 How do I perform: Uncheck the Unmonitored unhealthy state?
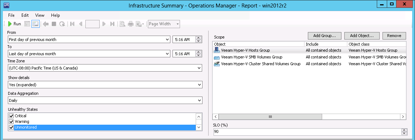(x=11, y=127)
